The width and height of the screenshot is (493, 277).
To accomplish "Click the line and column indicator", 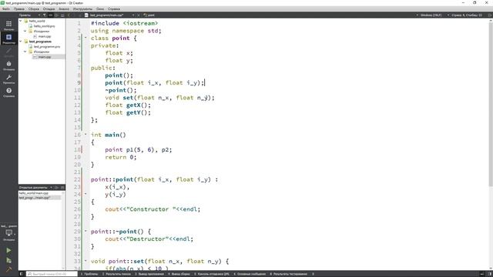I will click(466, 15).
